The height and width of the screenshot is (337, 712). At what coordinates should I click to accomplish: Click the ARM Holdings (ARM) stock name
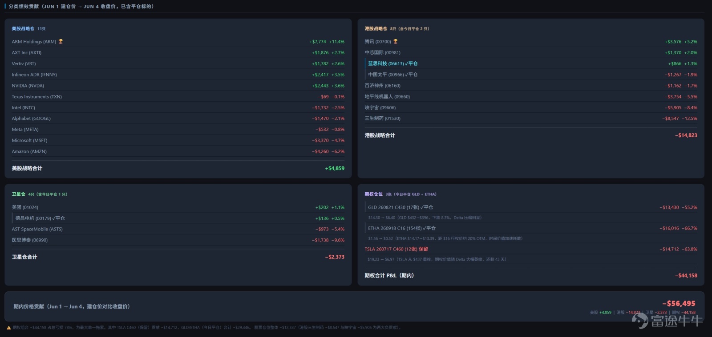pyautogui.click(x=34, y=42)
